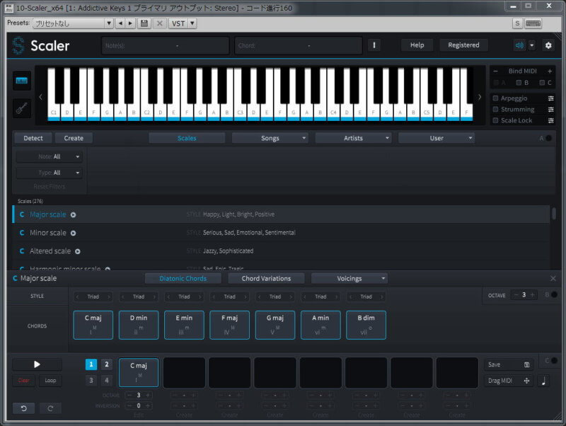
Task: Check Bind MIDI section B
Action: [519, 83]
